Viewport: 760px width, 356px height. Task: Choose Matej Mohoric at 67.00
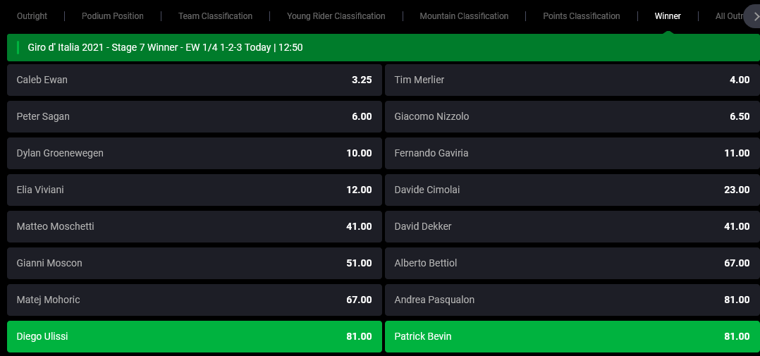tap(195, 300)
